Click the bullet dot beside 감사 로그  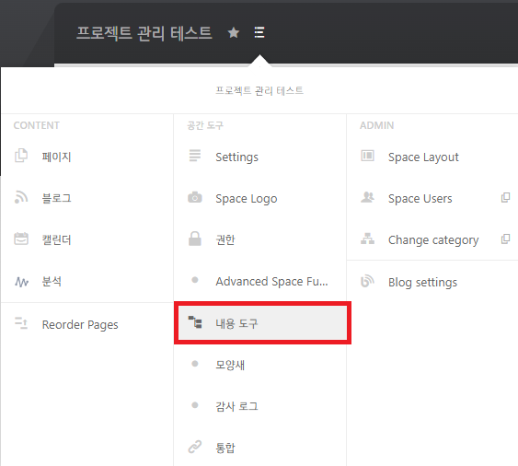click(195, 405)
